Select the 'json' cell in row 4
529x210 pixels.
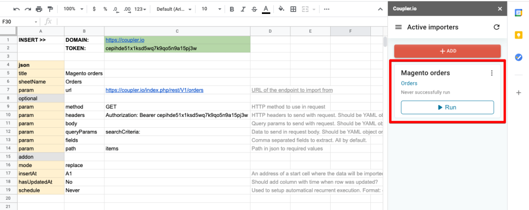click(40, 65)
